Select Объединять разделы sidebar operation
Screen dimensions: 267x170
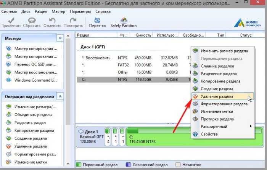pos(29,115)
